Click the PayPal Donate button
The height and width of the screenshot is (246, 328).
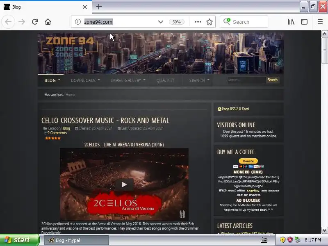point(248,161)
